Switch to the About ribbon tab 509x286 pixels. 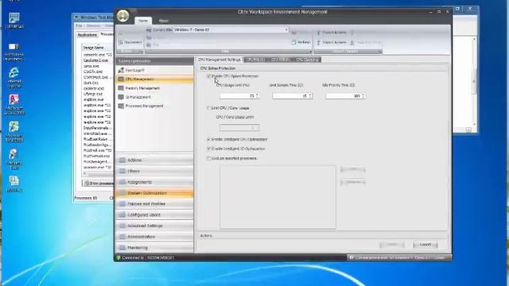click(163, 21)
